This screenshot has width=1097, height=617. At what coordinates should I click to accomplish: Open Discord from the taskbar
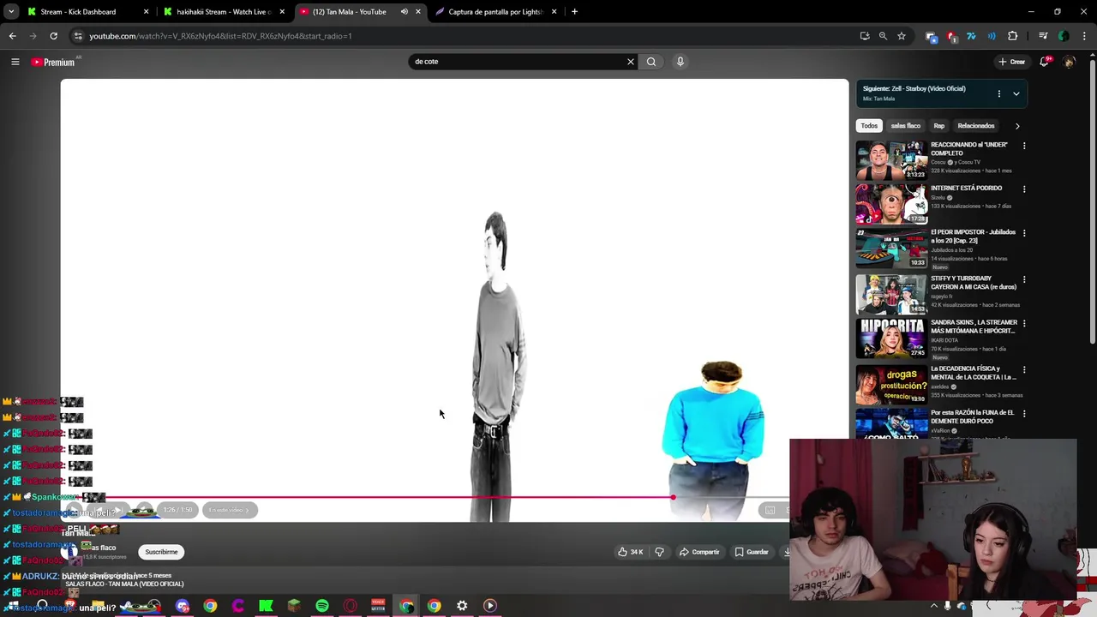[183, 606]
